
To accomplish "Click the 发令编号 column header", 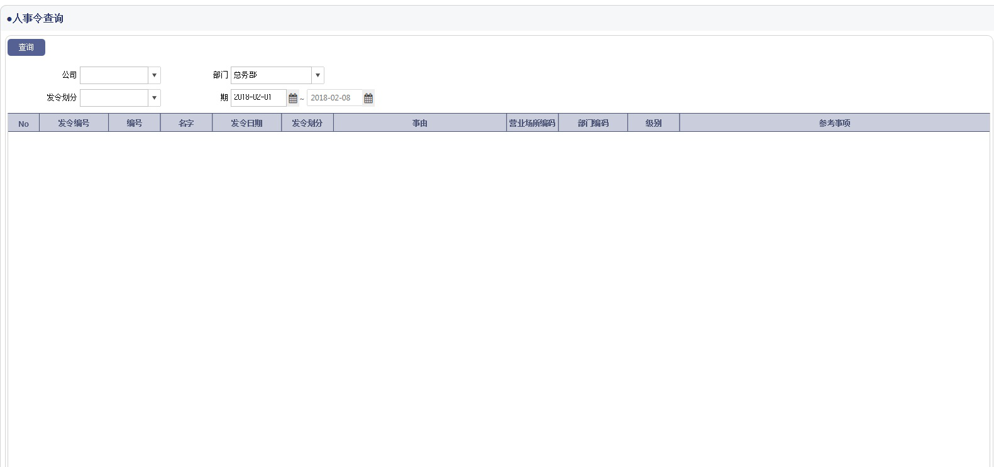I will tap(74, 124).
